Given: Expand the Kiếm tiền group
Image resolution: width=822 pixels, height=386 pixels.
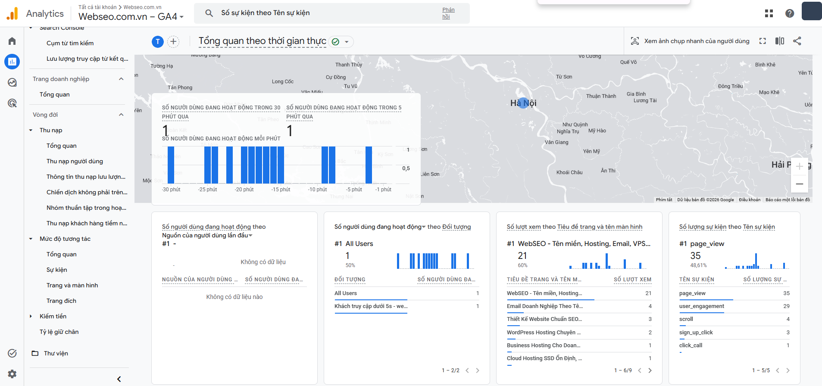Looking at the screenshot, I should [31, 316].
